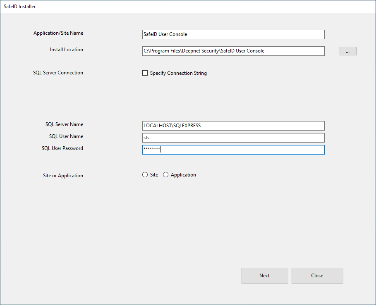Click the Application/Site Name label
The height and width of the screenshot is (305, 376).
[58, 33]
